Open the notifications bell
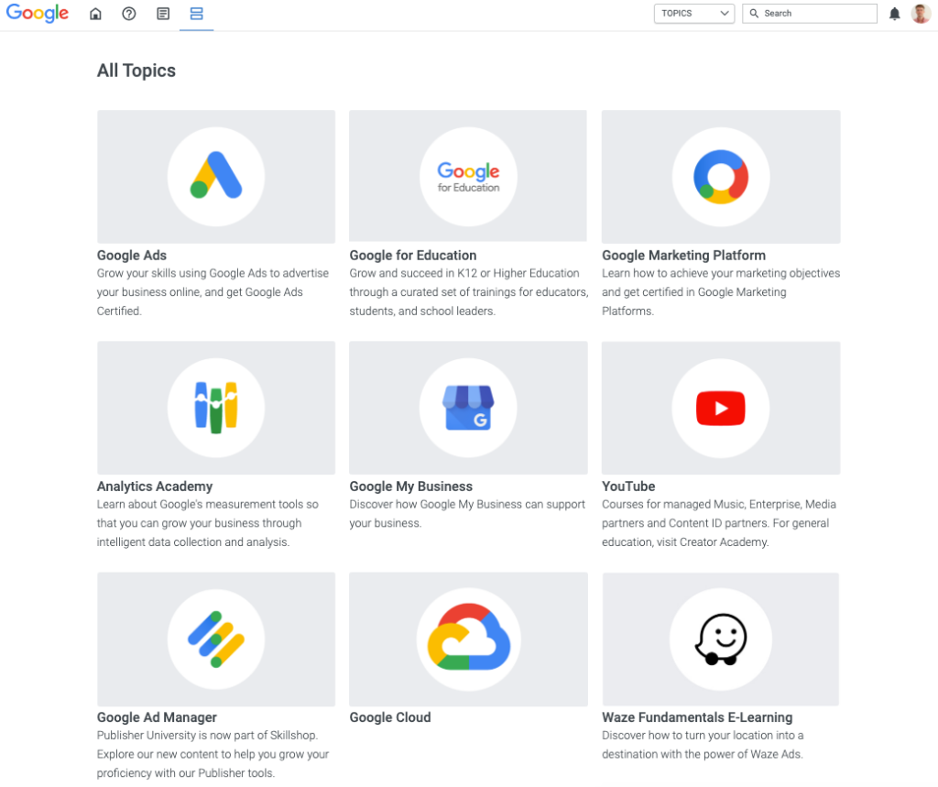This screenshot has width=938, height=787. (895, 13)
